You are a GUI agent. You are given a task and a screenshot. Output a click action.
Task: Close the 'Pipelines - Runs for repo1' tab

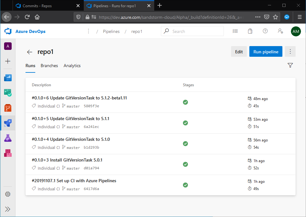point(149,6)
